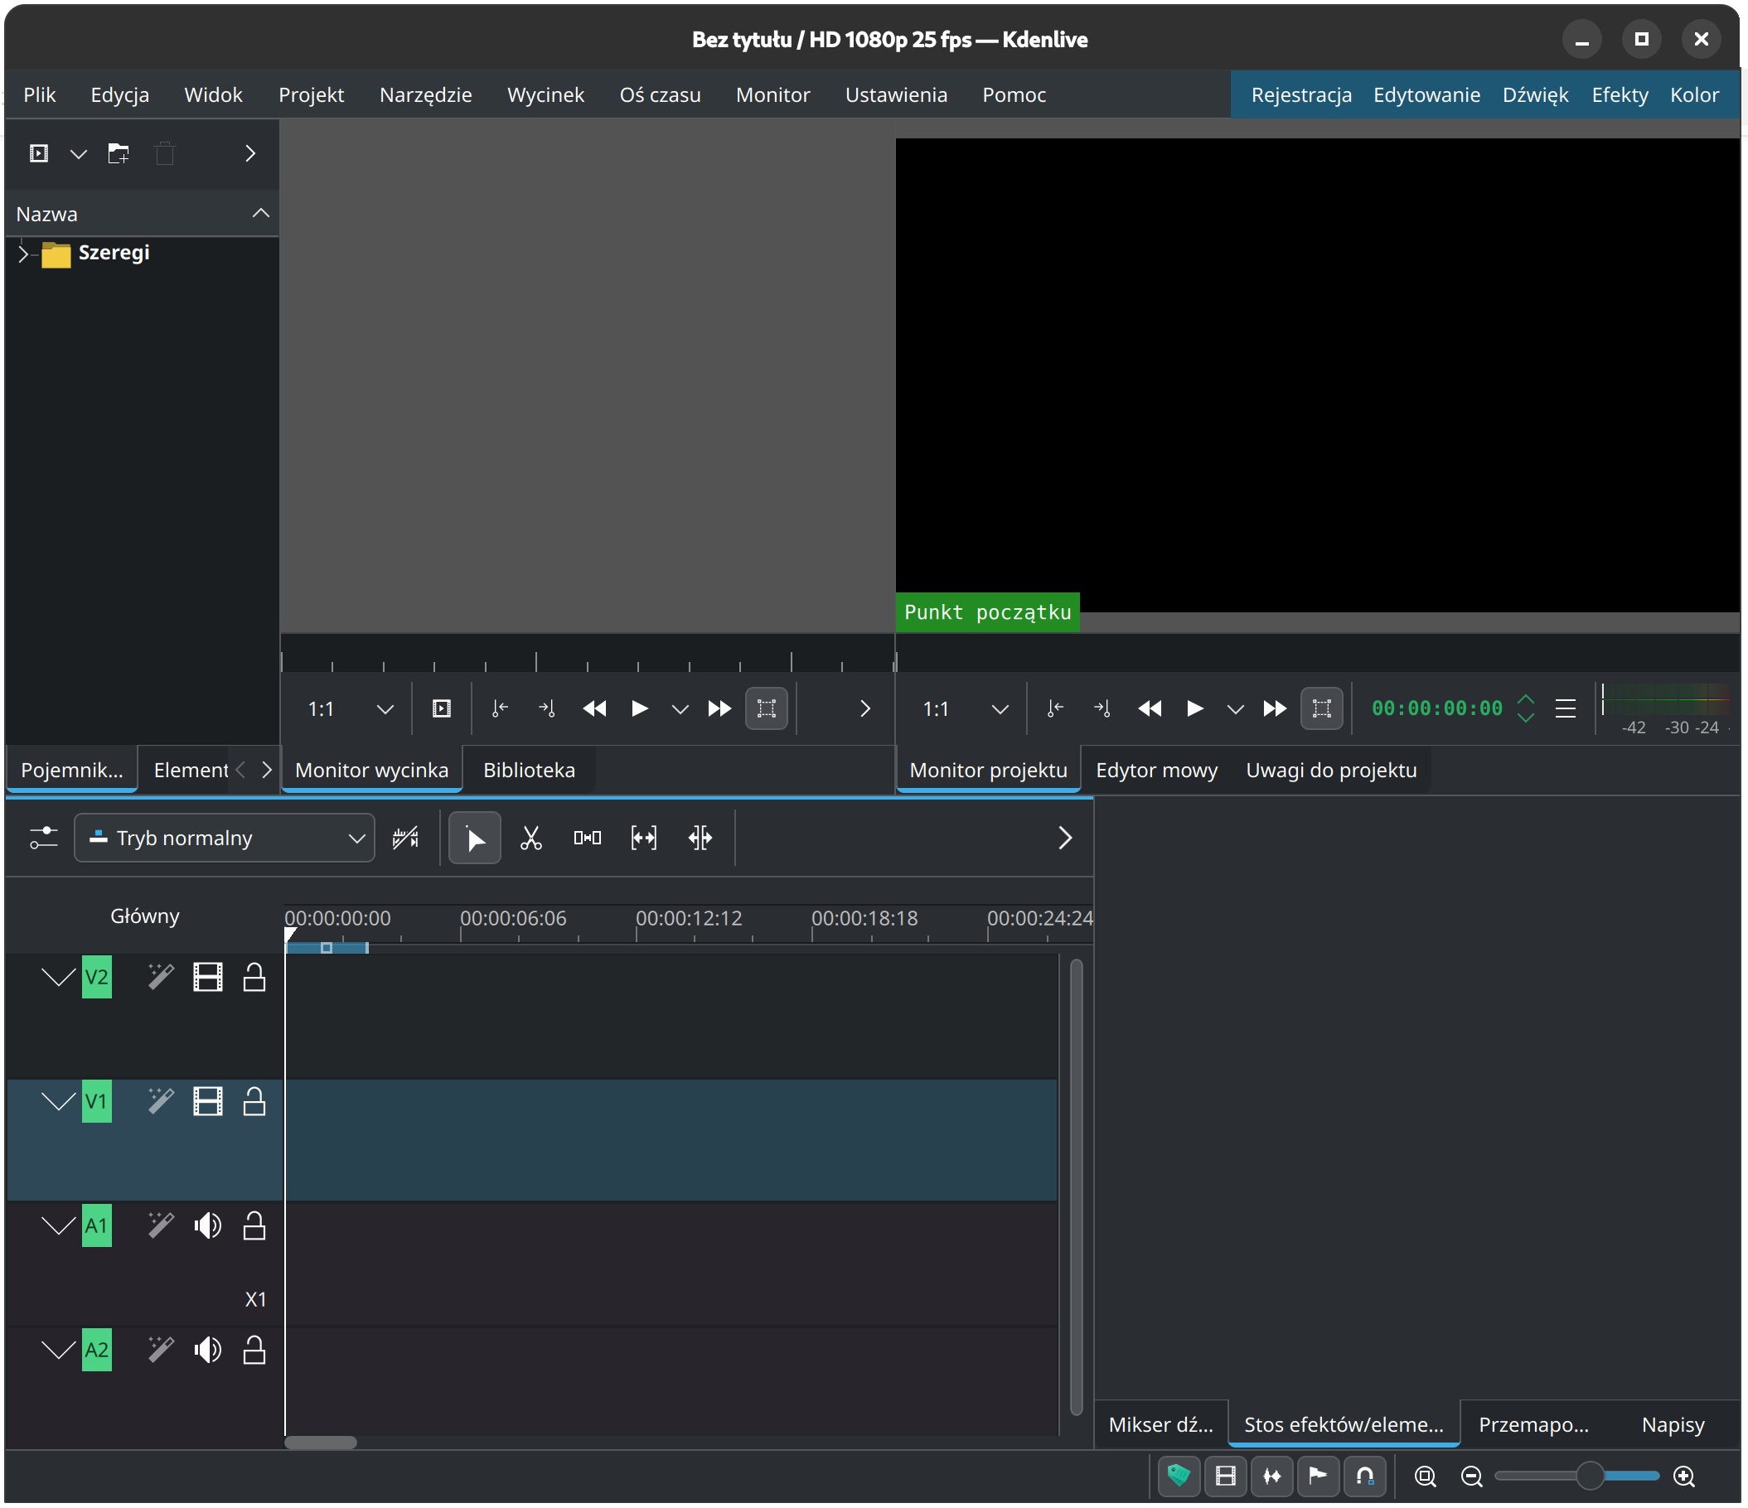The width and height of the screenshot is (1748, 1508).
Task: Click zoom to fit project icon
Action: [1425, 1476]
